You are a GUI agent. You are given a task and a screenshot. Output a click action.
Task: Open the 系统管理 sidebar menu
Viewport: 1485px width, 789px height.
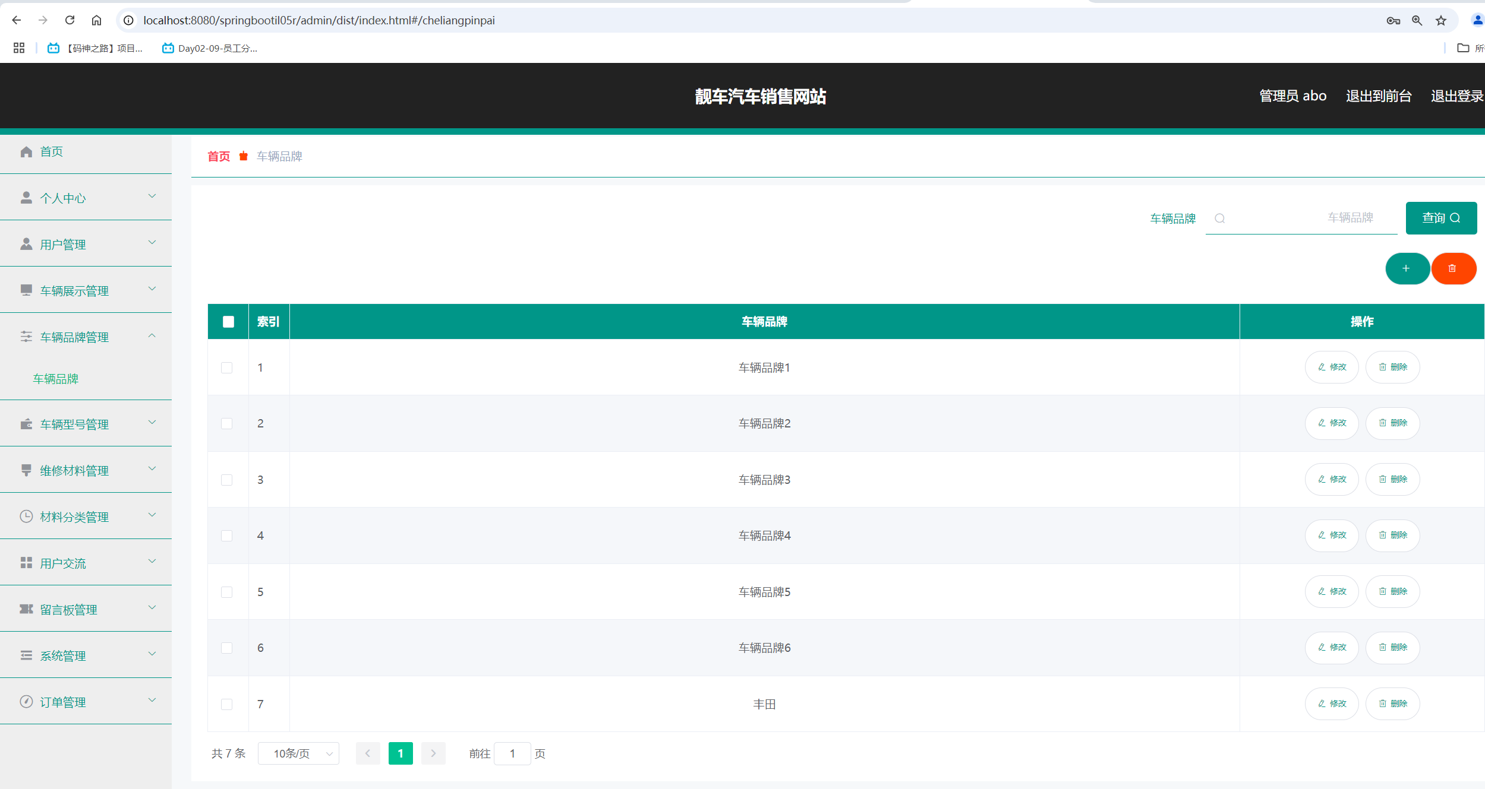86,655
